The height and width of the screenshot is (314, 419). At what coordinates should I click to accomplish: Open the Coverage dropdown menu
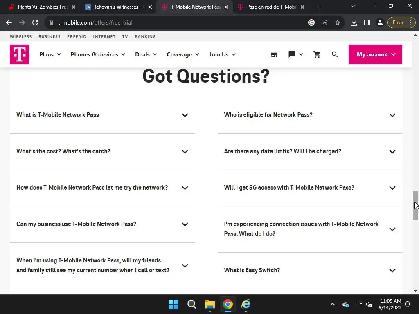183,54
